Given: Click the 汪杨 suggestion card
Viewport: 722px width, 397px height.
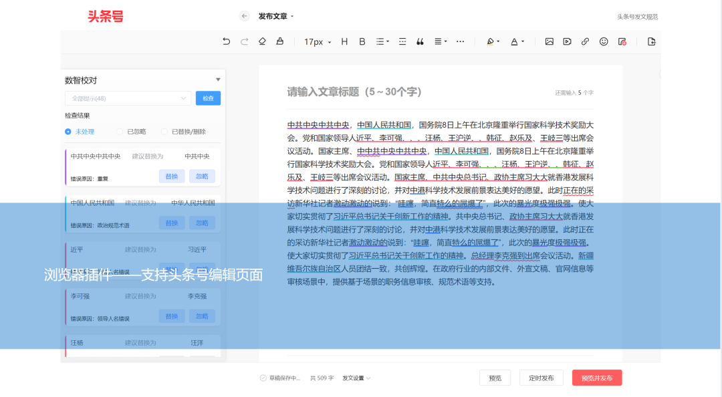Looking at the screenshot, I should [x=143, y=347].
